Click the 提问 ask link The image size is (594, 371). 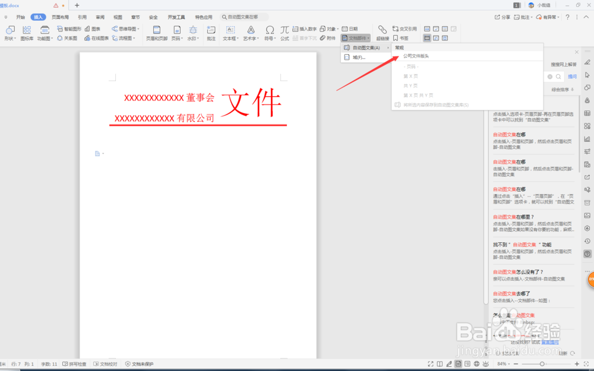[572, 77]
